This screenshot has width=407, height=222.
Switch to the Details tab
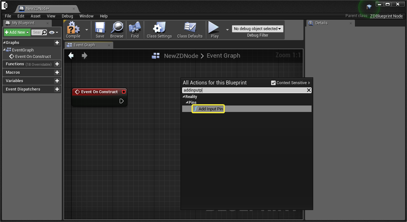click(x=321, y=23)
